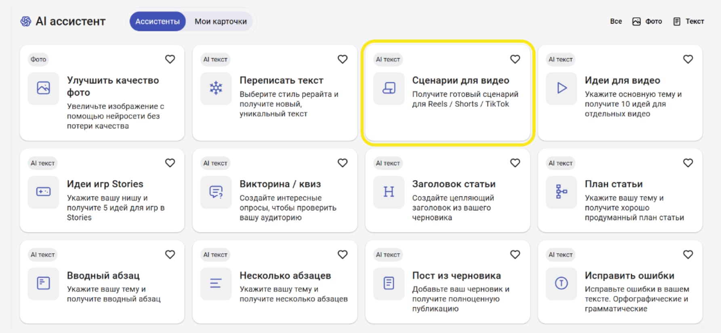Favorite the Идеи для видео card
The height and width of the screenshot is (333, 721).
tap(688, 59)
